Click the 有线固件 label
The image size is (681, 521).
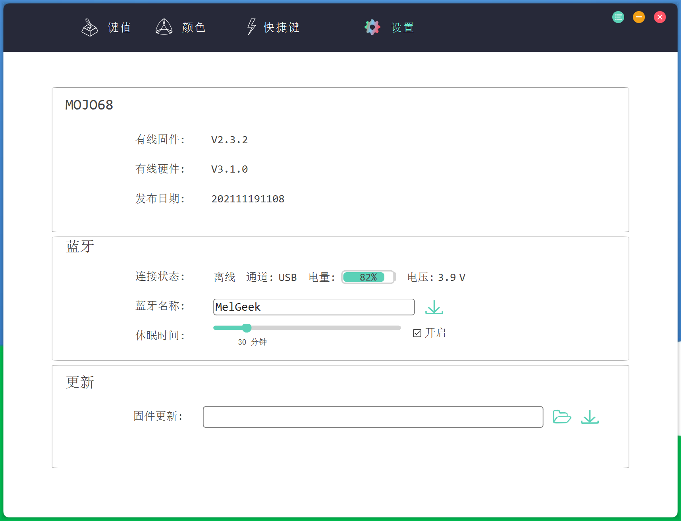tap(160, 140)
